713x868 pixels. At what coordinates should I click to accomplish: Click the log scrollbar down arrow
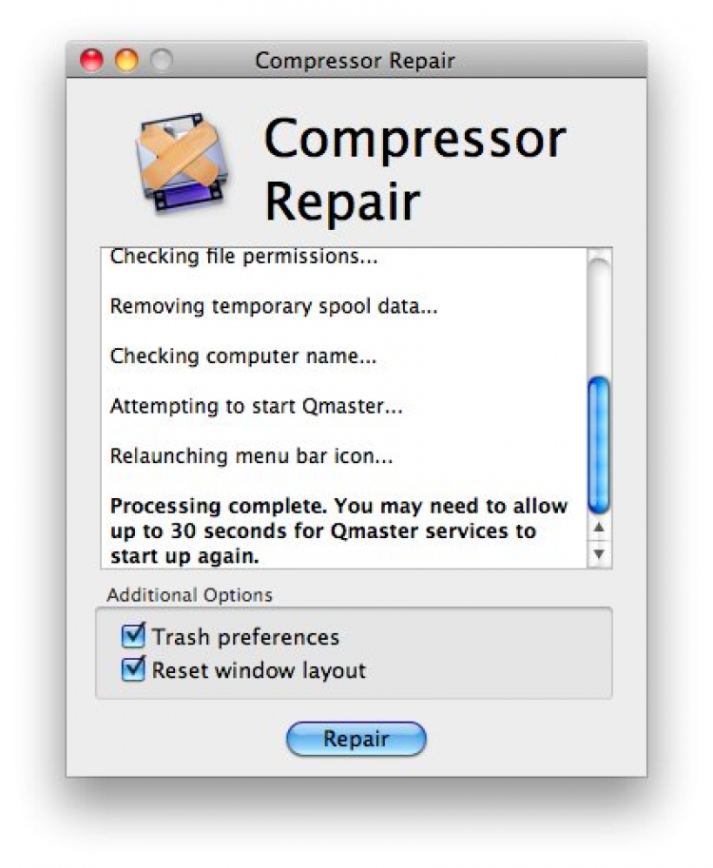599,552
